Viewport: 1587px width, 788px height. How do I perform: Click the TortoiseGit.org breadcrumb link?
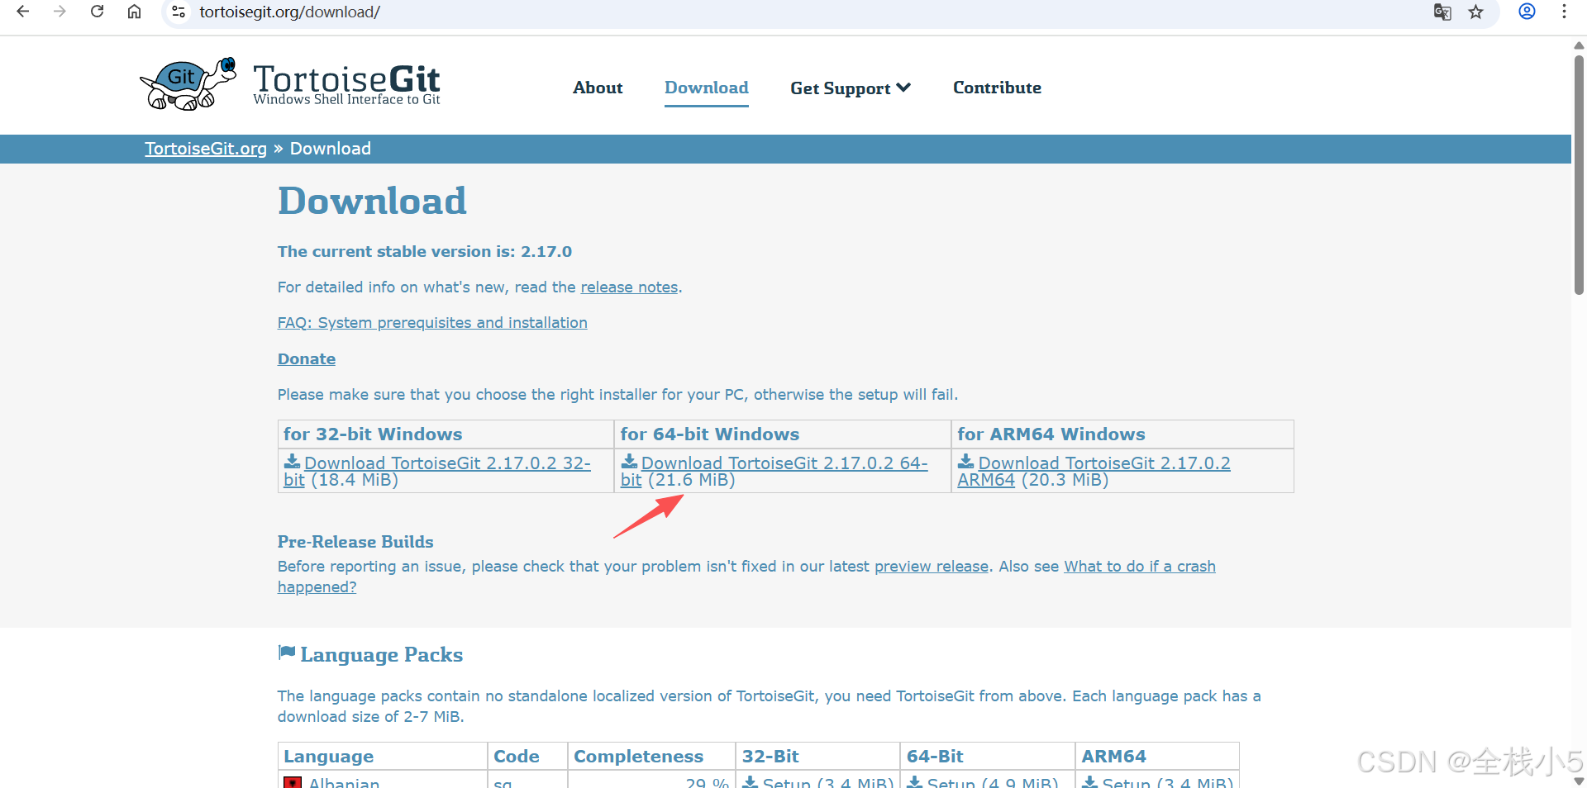(x=206, y=149)
